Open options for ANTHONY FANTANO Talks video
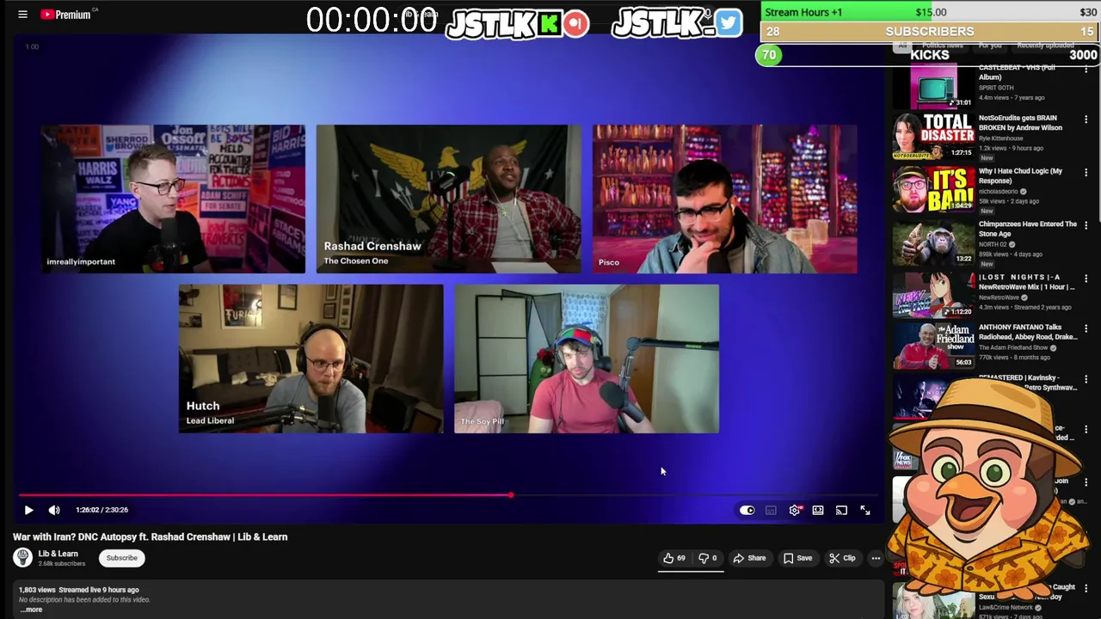 tap(1086, 328)
